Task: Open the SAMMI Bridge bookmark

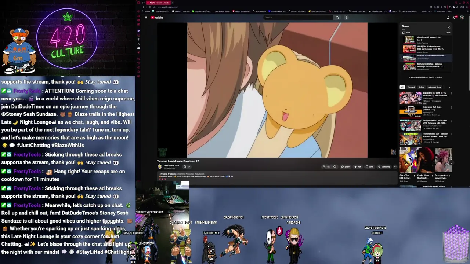Action: coord(259,11)
